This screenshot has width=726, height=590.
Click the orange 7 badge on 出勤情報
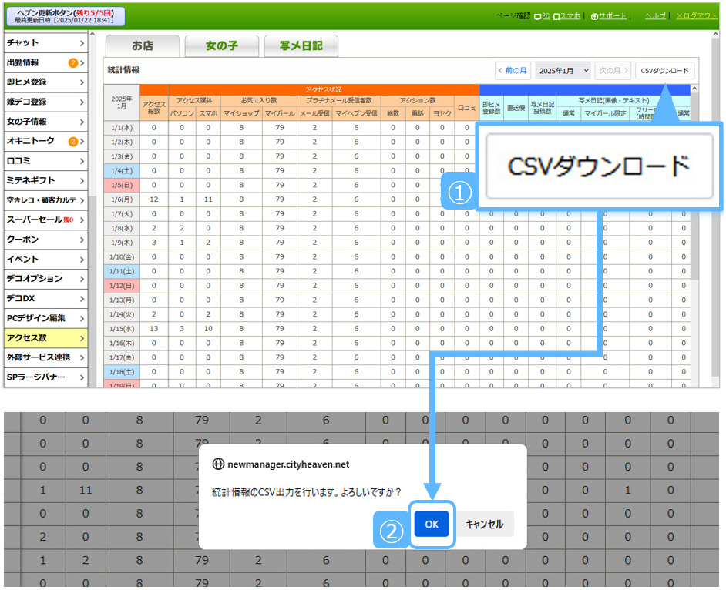73,63
